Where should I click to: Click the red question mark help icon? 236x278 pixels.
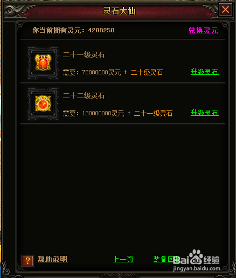pos(27,260)
